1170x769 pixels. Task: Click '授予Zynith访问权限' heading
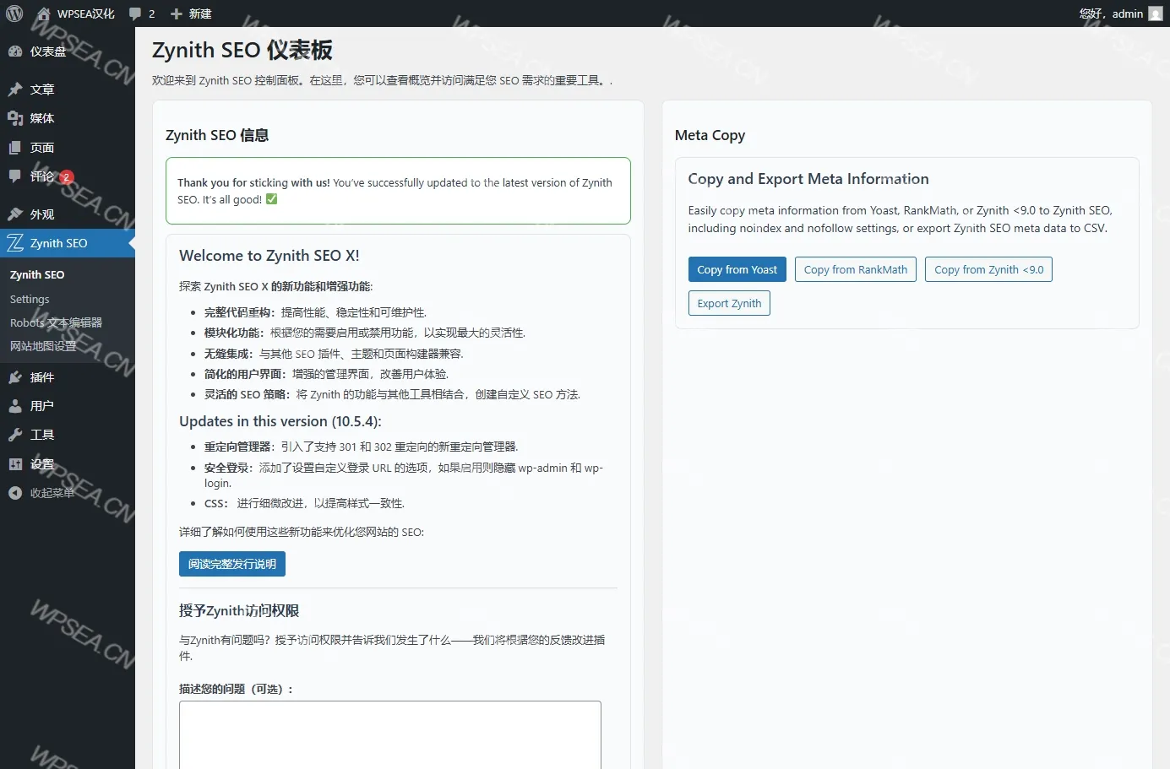[x=239, y=611]
